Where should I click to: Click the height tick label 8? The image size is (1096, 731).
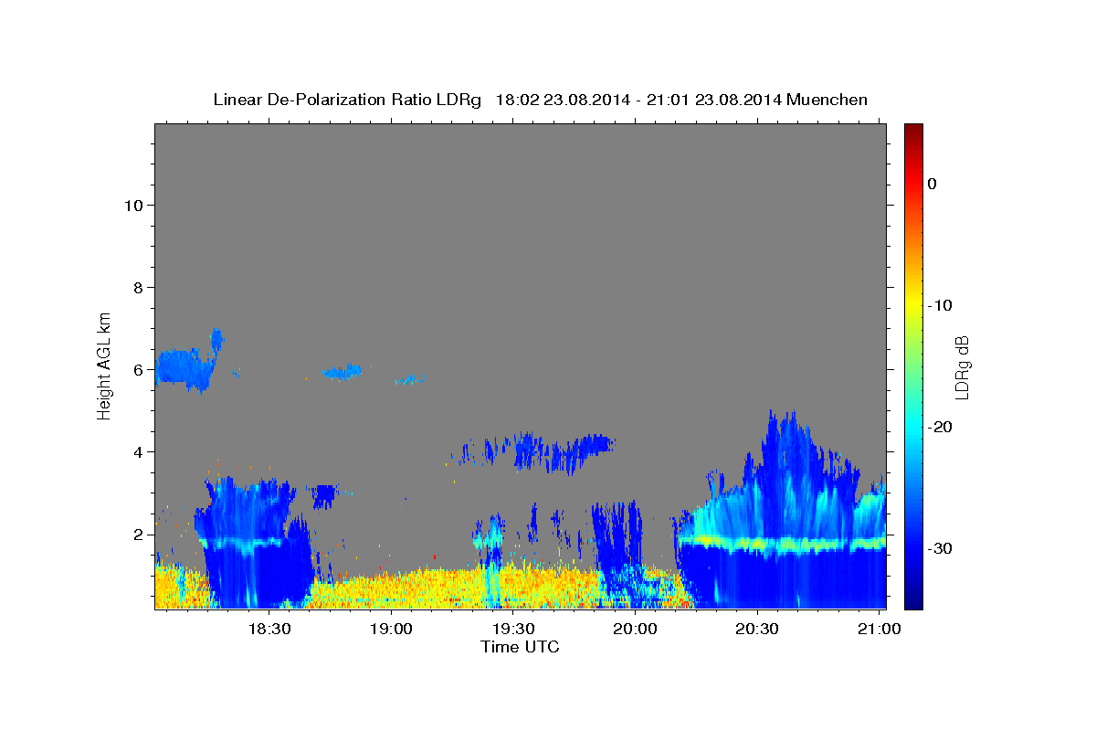136,287
